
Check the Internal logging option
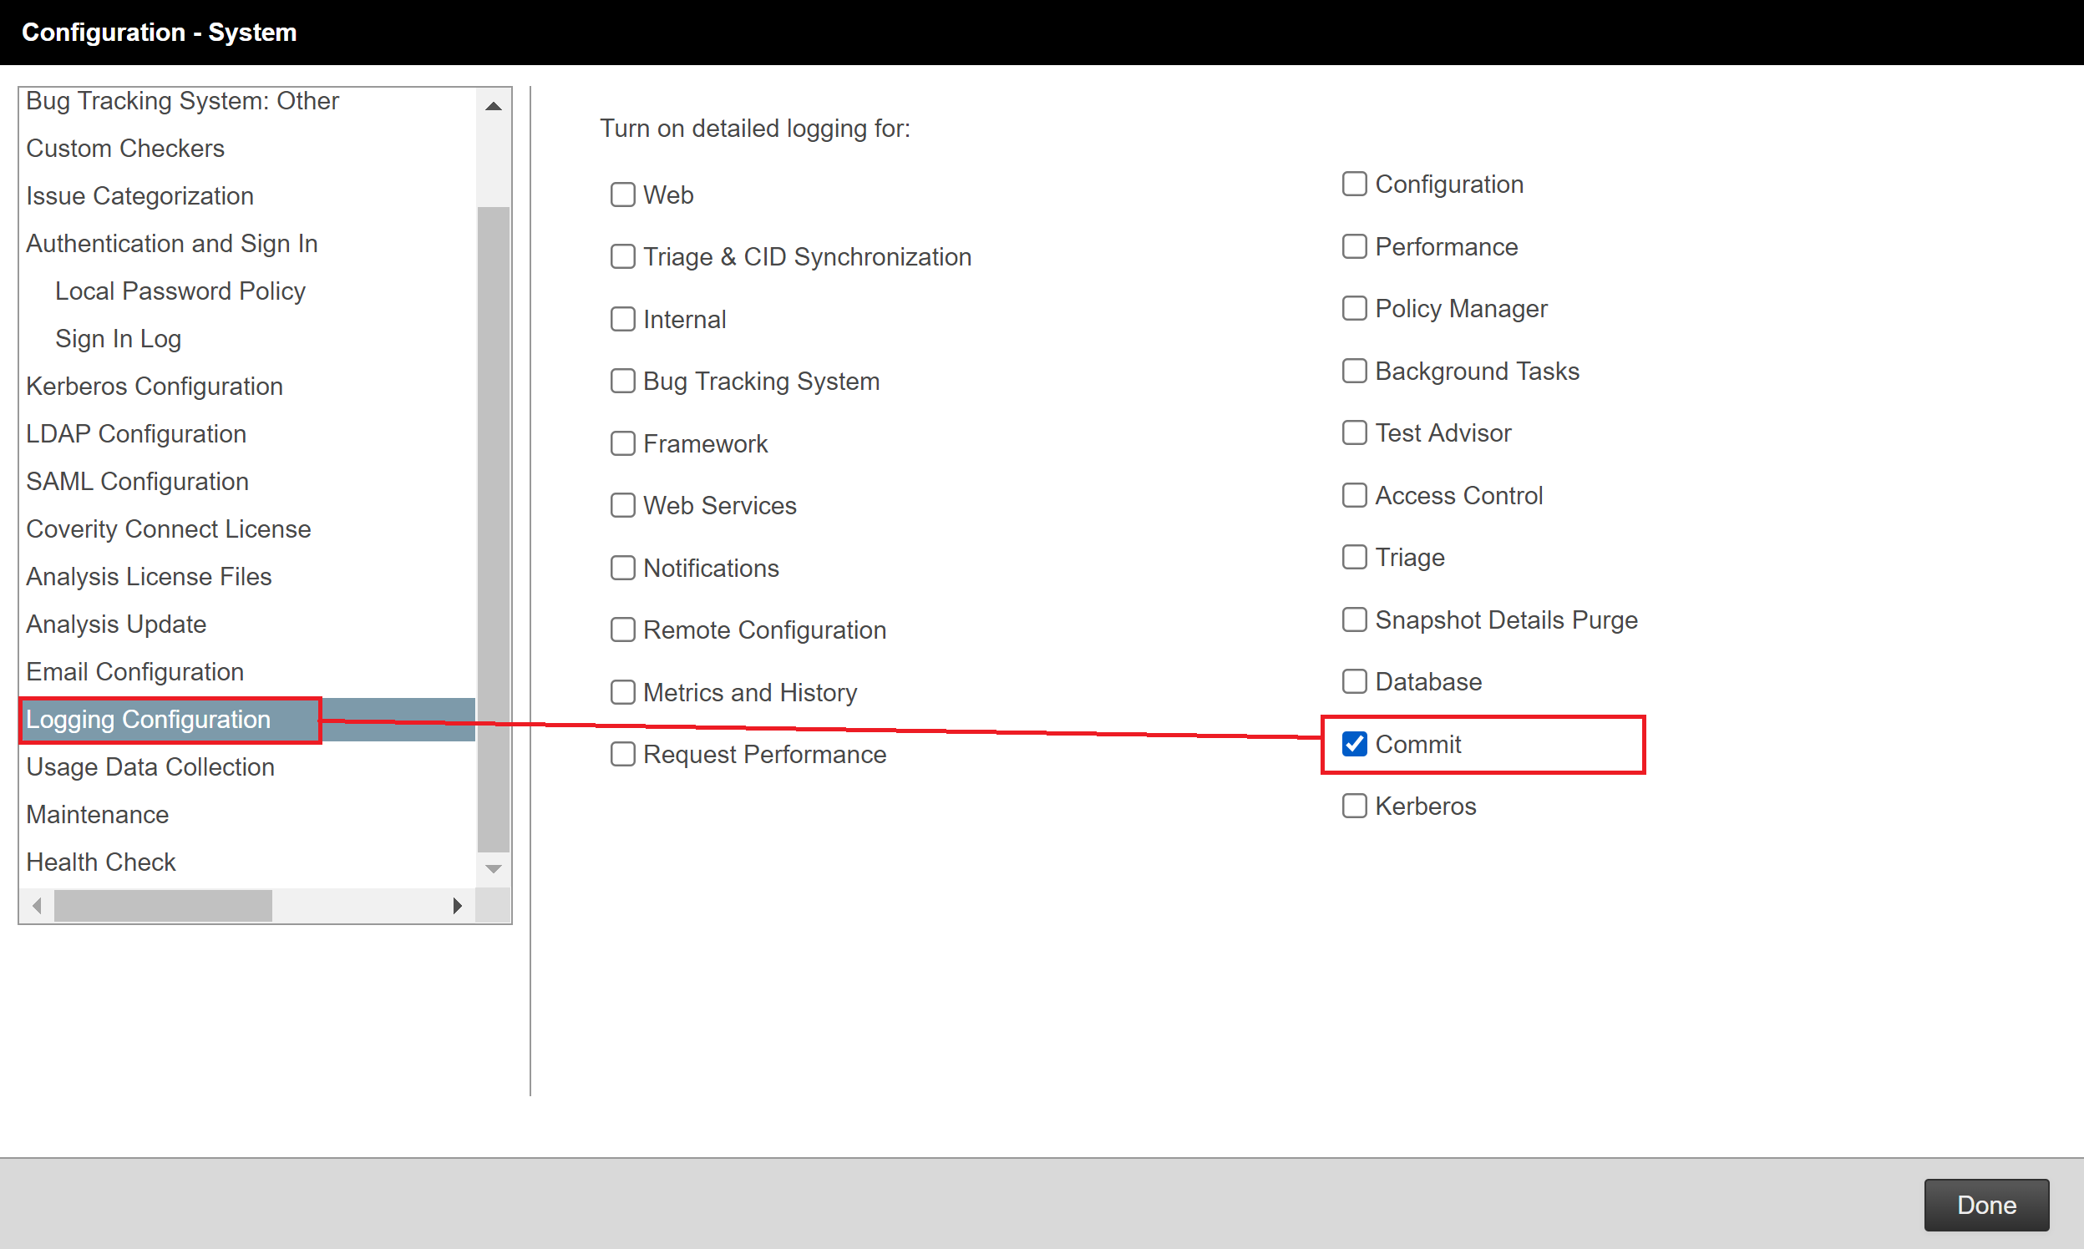click(622, 318)
